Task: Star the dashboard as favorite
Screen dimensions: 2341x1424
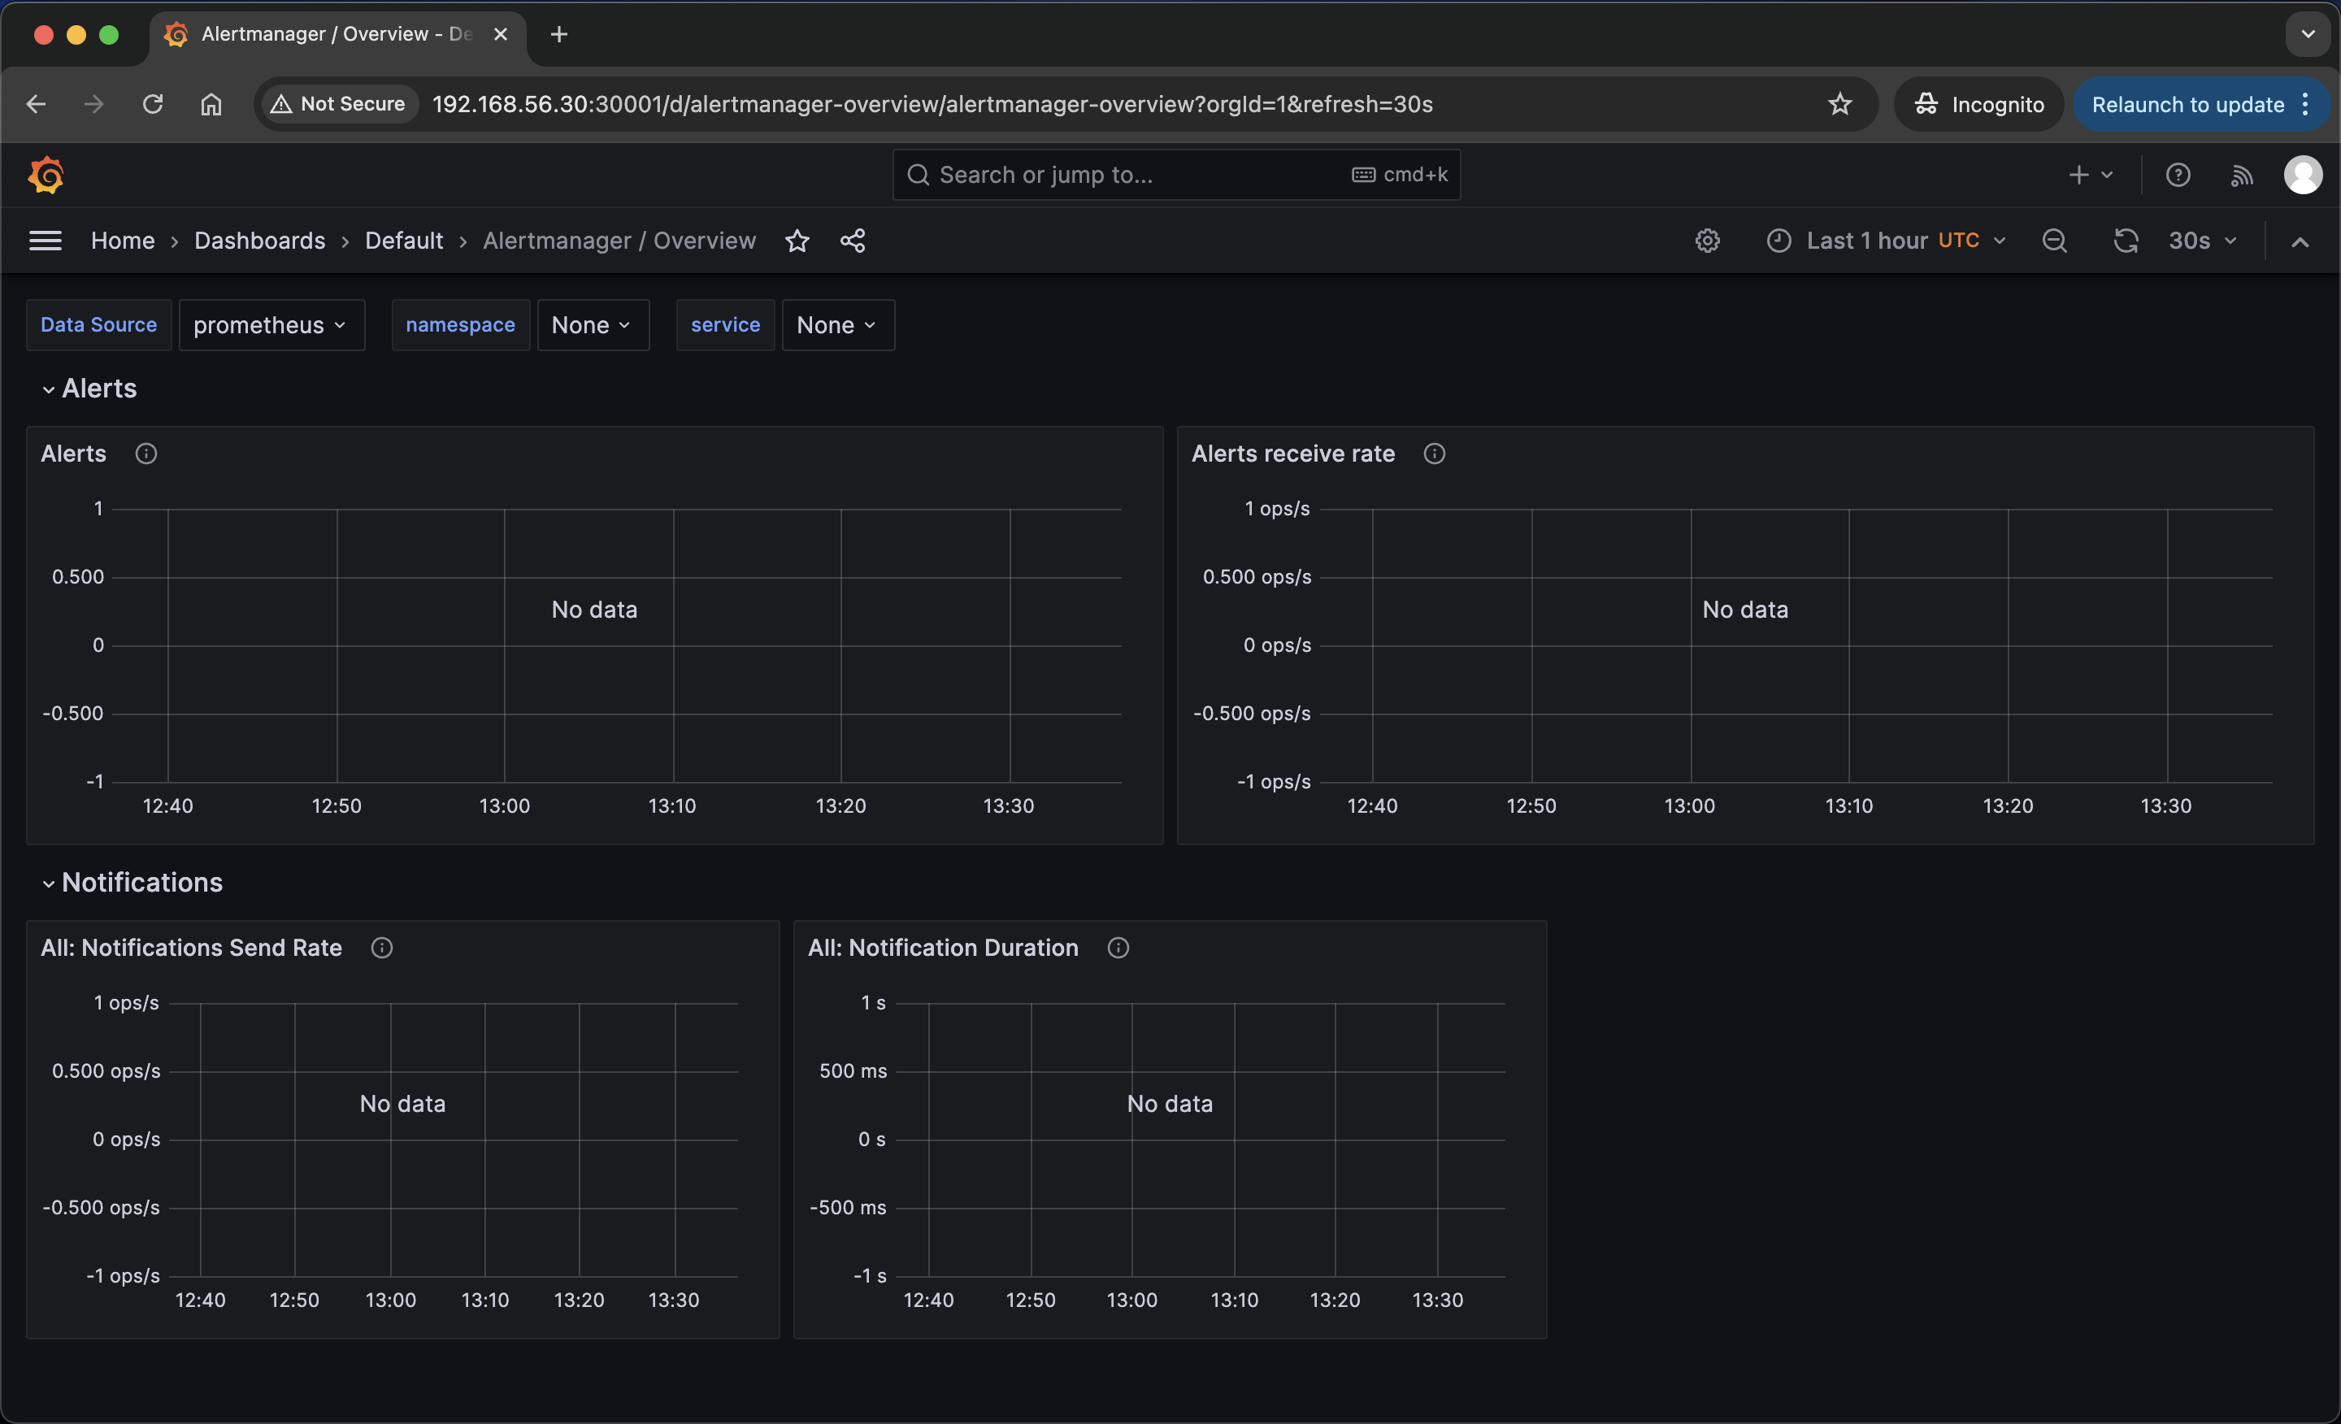Action: (x=797, y=241)
